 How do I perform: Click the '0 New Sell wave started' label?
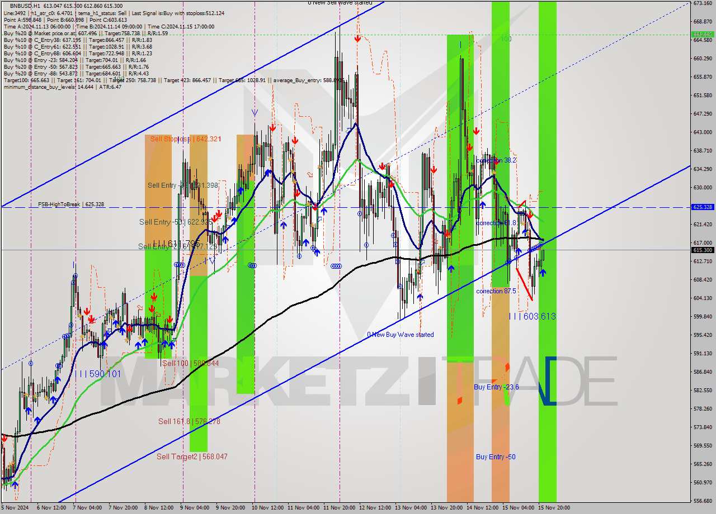click(340, 3)
